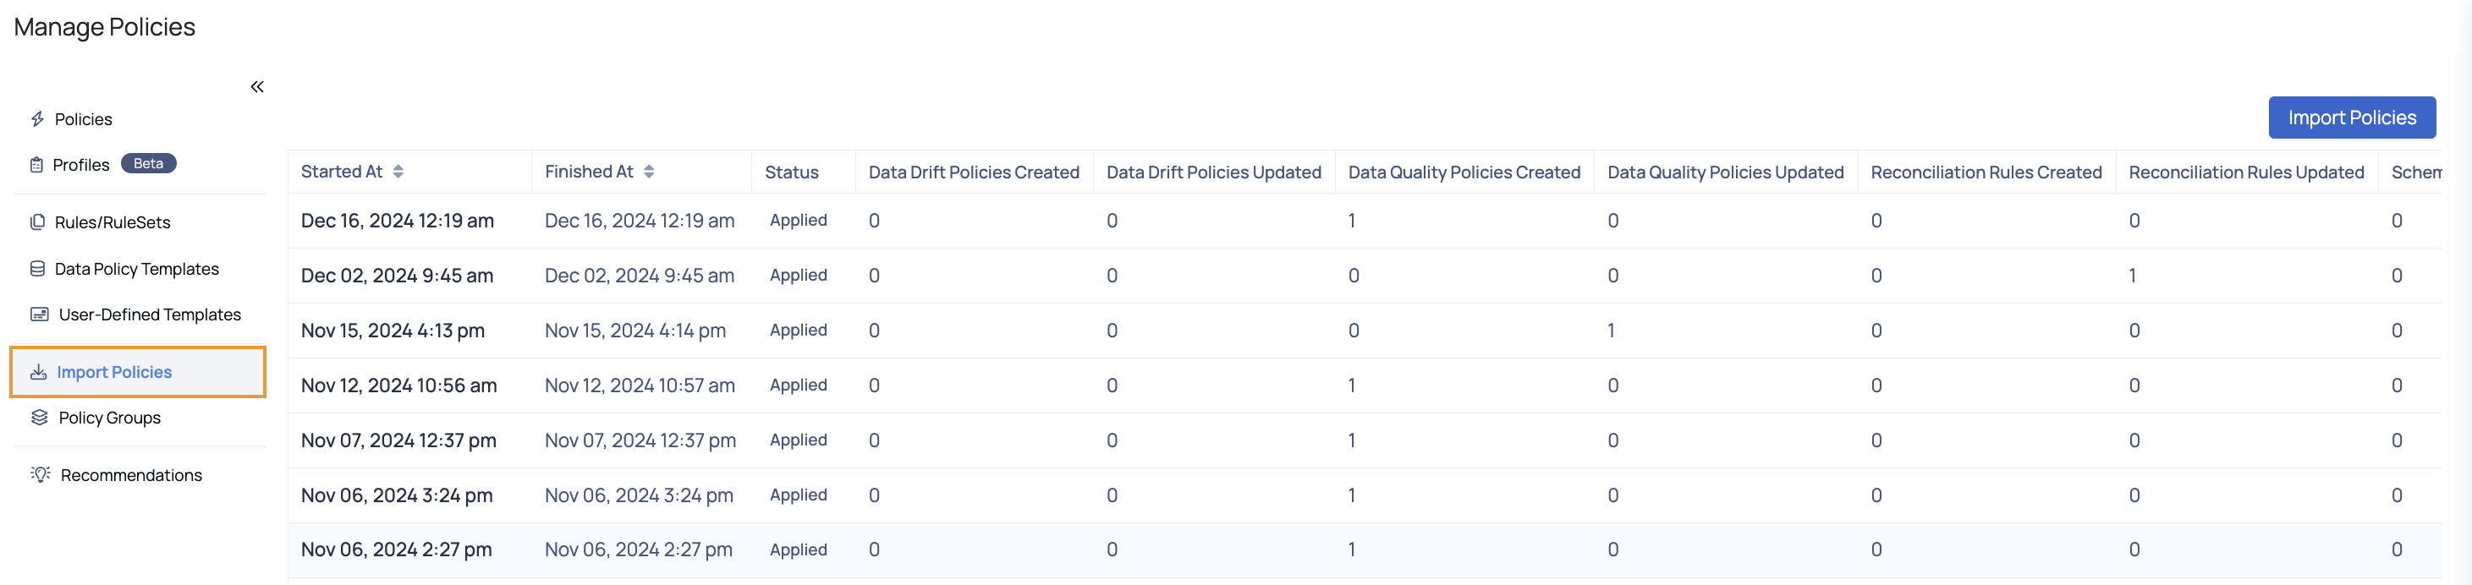Click the Manage Policies page title

click(x=105, y=27)
